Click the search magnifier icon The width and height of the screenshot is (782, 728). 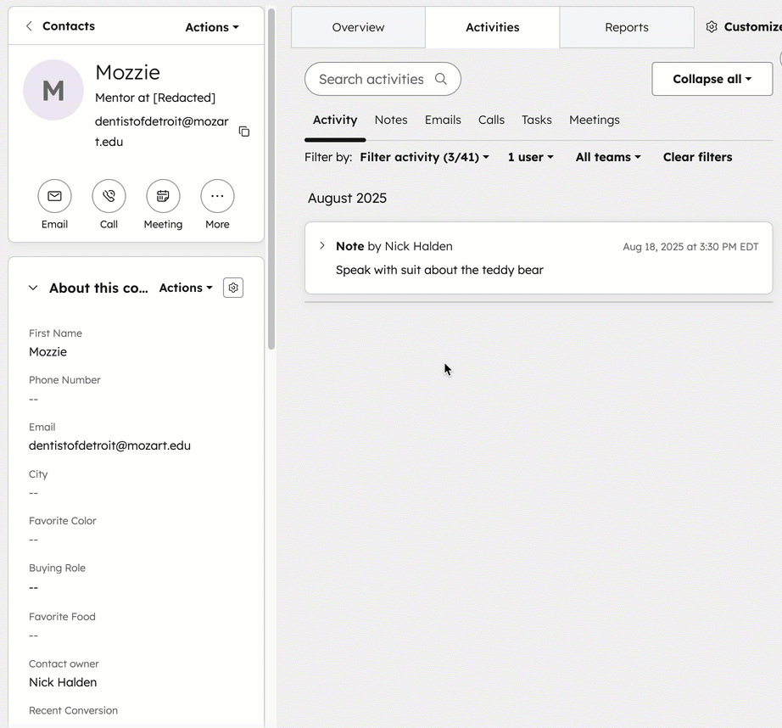click(440, 79)
